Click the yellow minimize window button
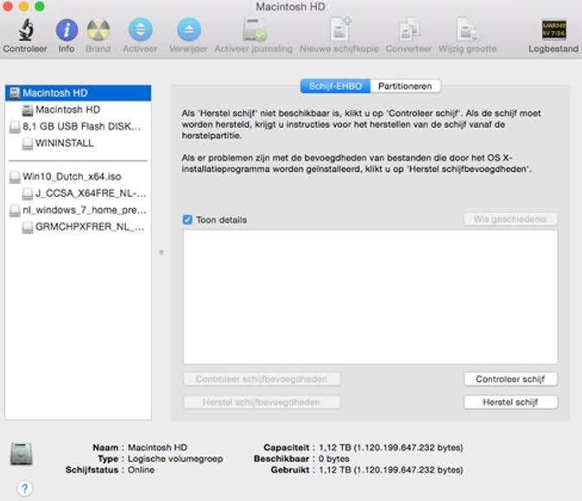The image size is (582, 501). tap(24, 6)
